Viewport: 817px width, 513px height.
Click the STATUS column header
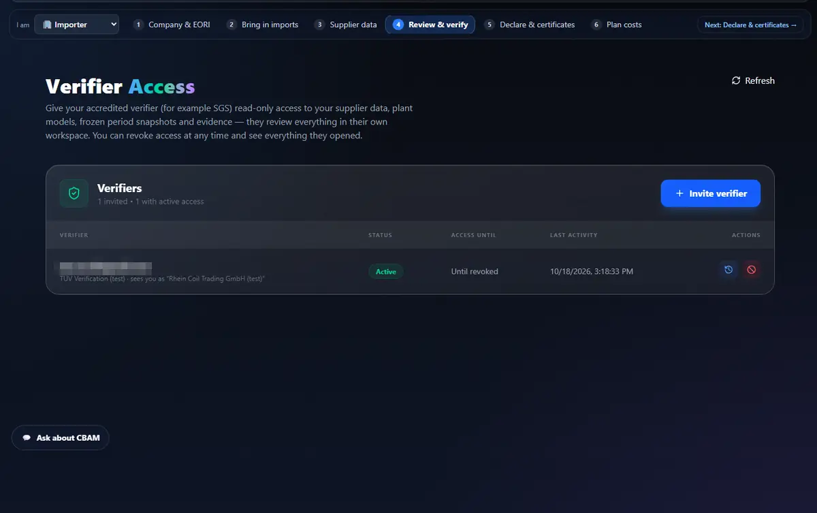(380, 235)
